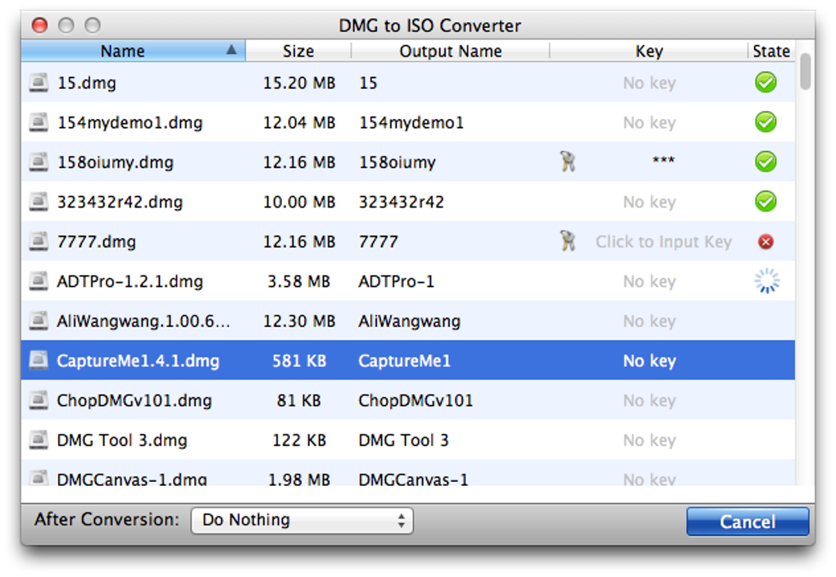
Task: Click the Key column header
Action: (x=648, y=51)
